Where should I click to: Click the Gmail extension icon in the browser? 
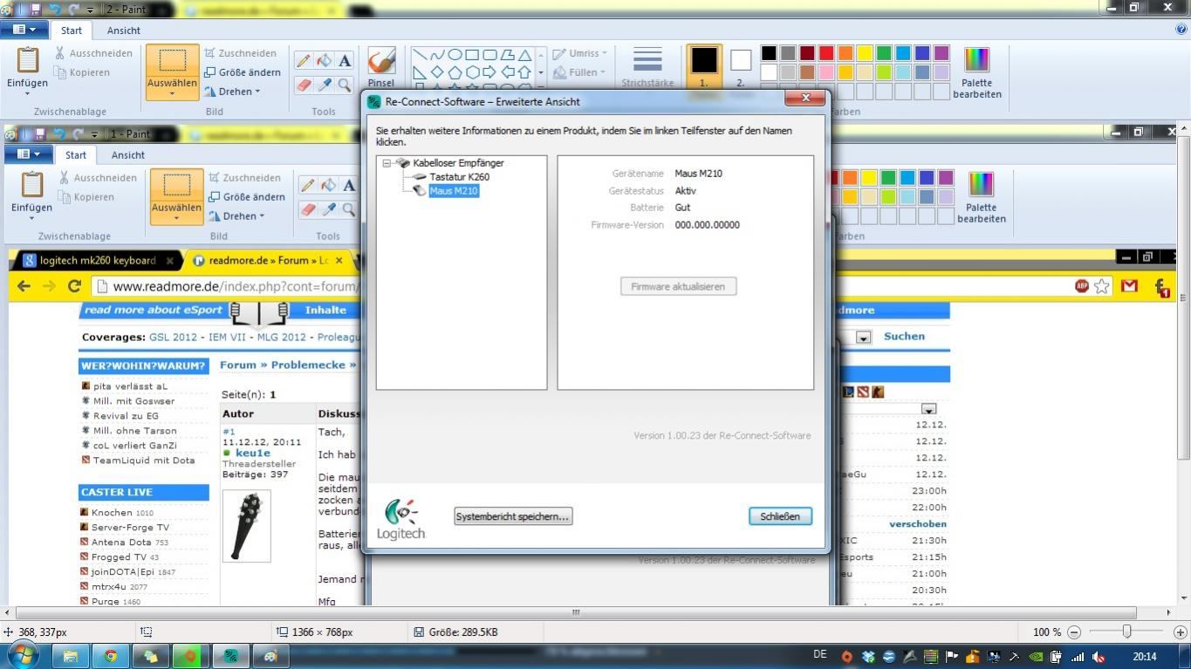[1130, 286]
